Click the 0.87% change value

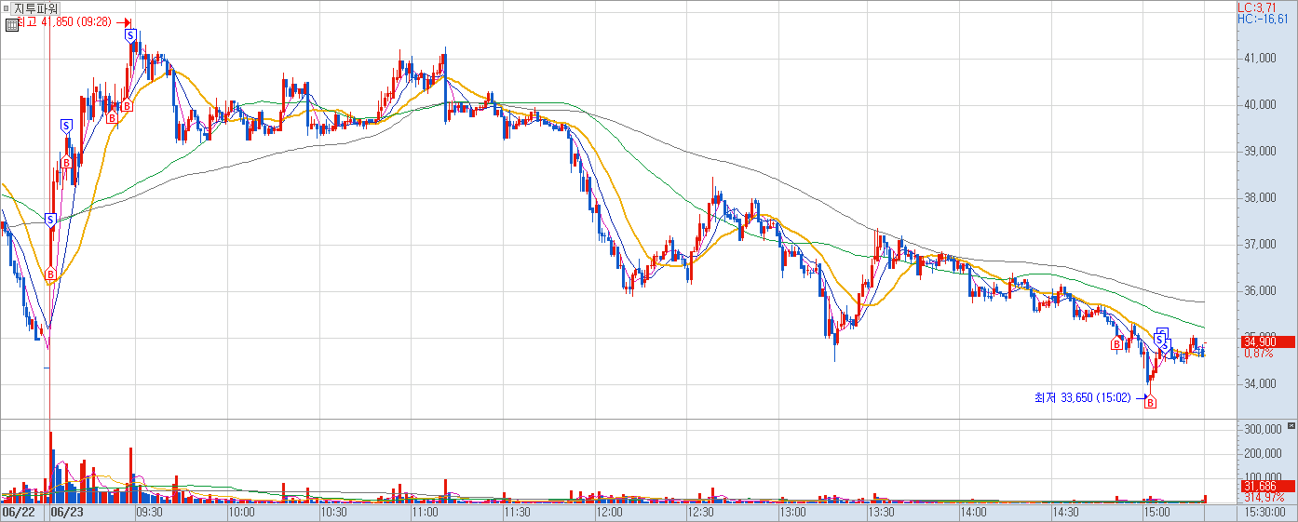point(1258,354)
